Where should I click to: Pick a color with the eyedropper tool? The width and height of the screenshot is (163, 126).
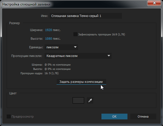coord(90,100)
